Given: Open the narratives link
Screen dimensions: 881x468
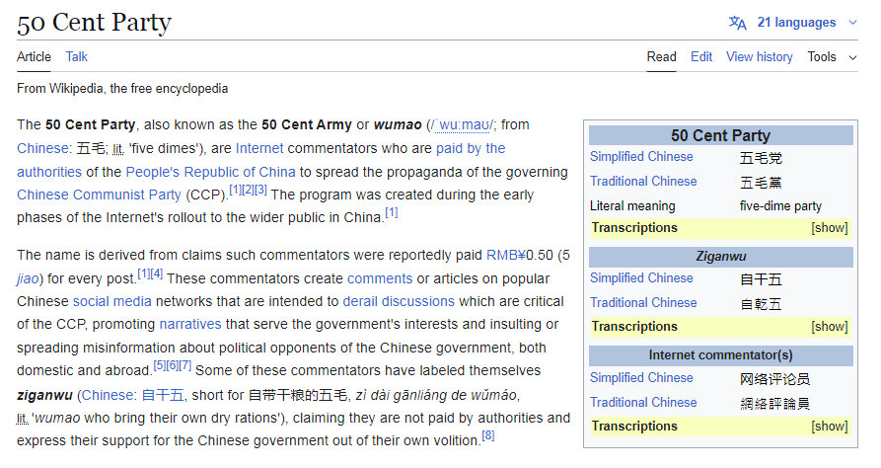Looking at the screenshot, I should click(190, 325).
